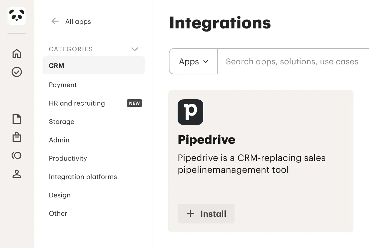Click the Pipedrive app logo
369x248 pixels.
pyautogui.click(x=190, y=112)
